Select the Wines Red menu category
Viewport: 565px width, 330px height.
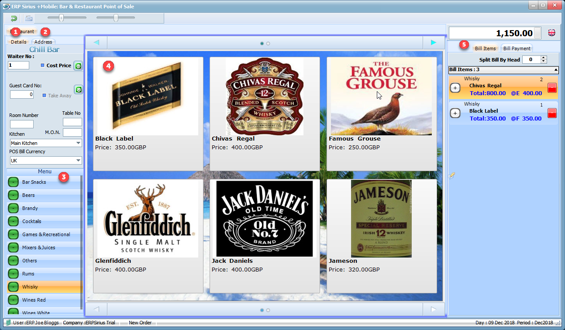click(x=44, y=300)
